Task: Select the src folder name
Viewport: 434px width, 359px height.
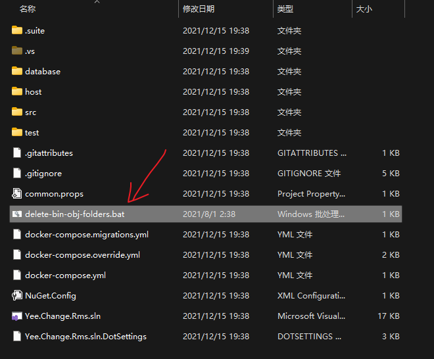Action: pyautogui.click(x=30, y=112)
